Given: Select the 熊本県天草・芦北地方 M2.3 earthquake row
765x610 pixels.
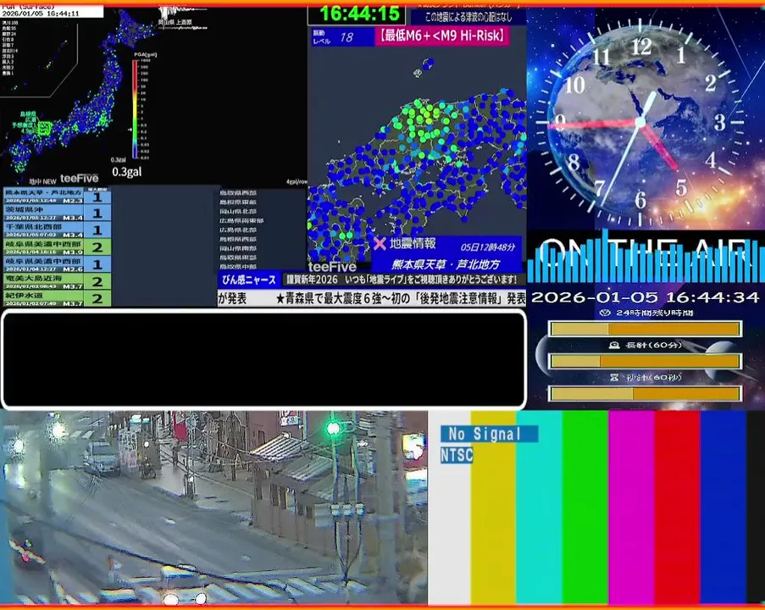Looking at the screenshot, I should pyautogui.click(x=57, y=197).
